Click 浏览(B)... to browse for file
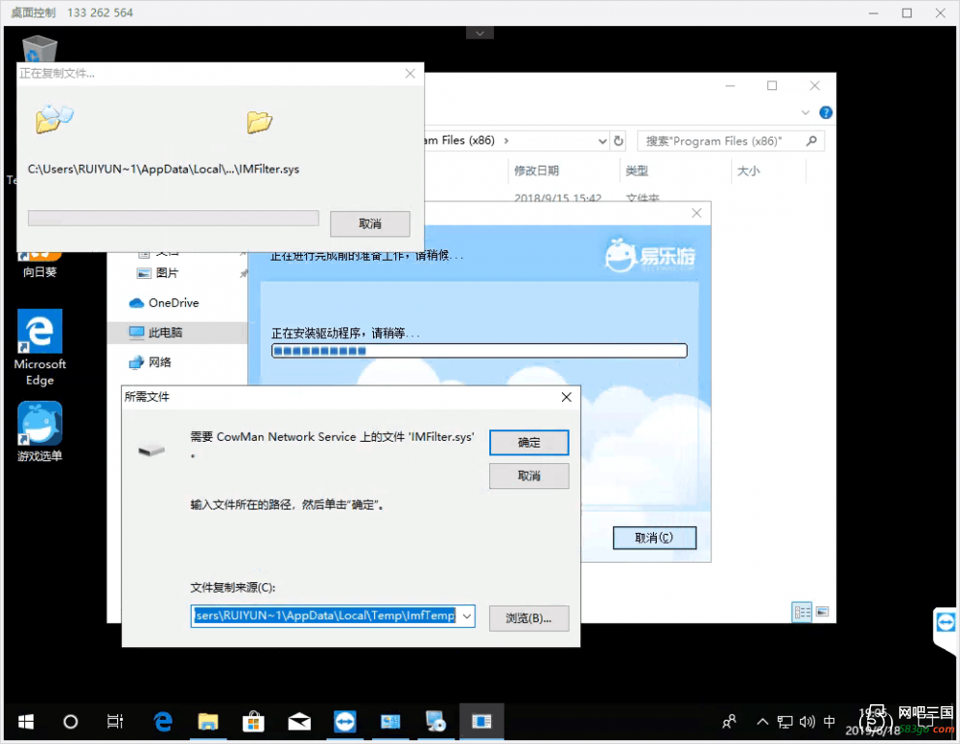960x744 pixels. click(529, 617)
